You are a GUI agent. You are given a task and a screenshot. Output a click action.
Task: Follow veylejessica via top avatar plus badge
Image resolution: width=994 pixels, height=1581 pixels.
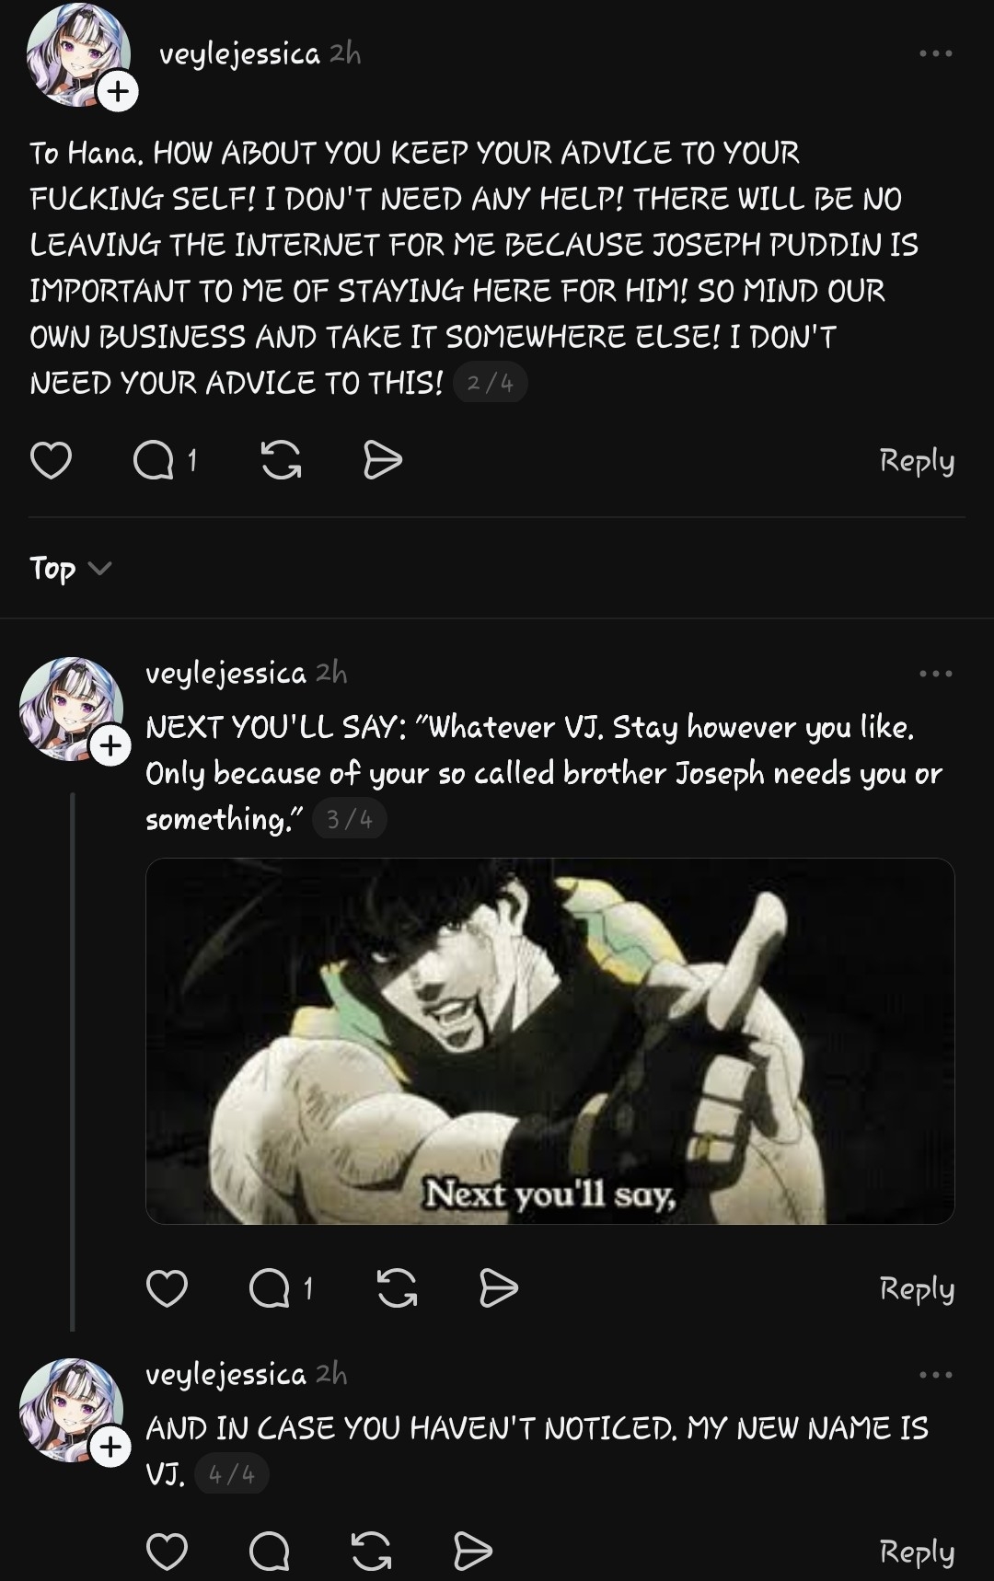point(118,92)
